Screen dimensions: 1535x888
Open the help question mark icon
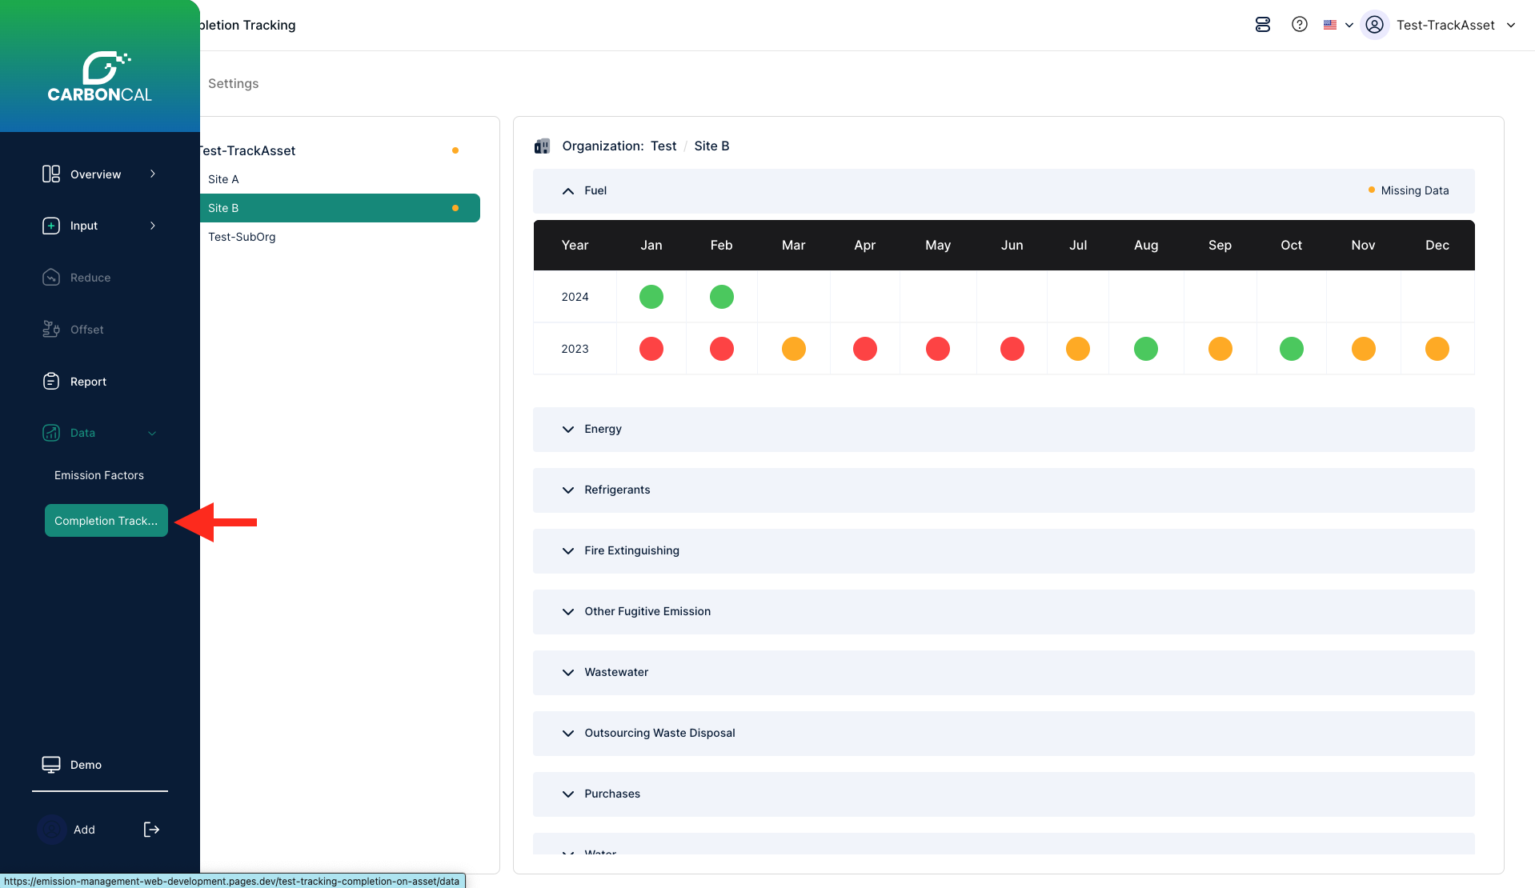pyautogui.click(x=1300, y=25)
